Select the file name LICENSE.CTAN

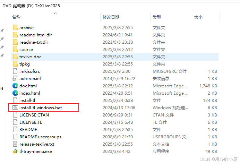34,115
